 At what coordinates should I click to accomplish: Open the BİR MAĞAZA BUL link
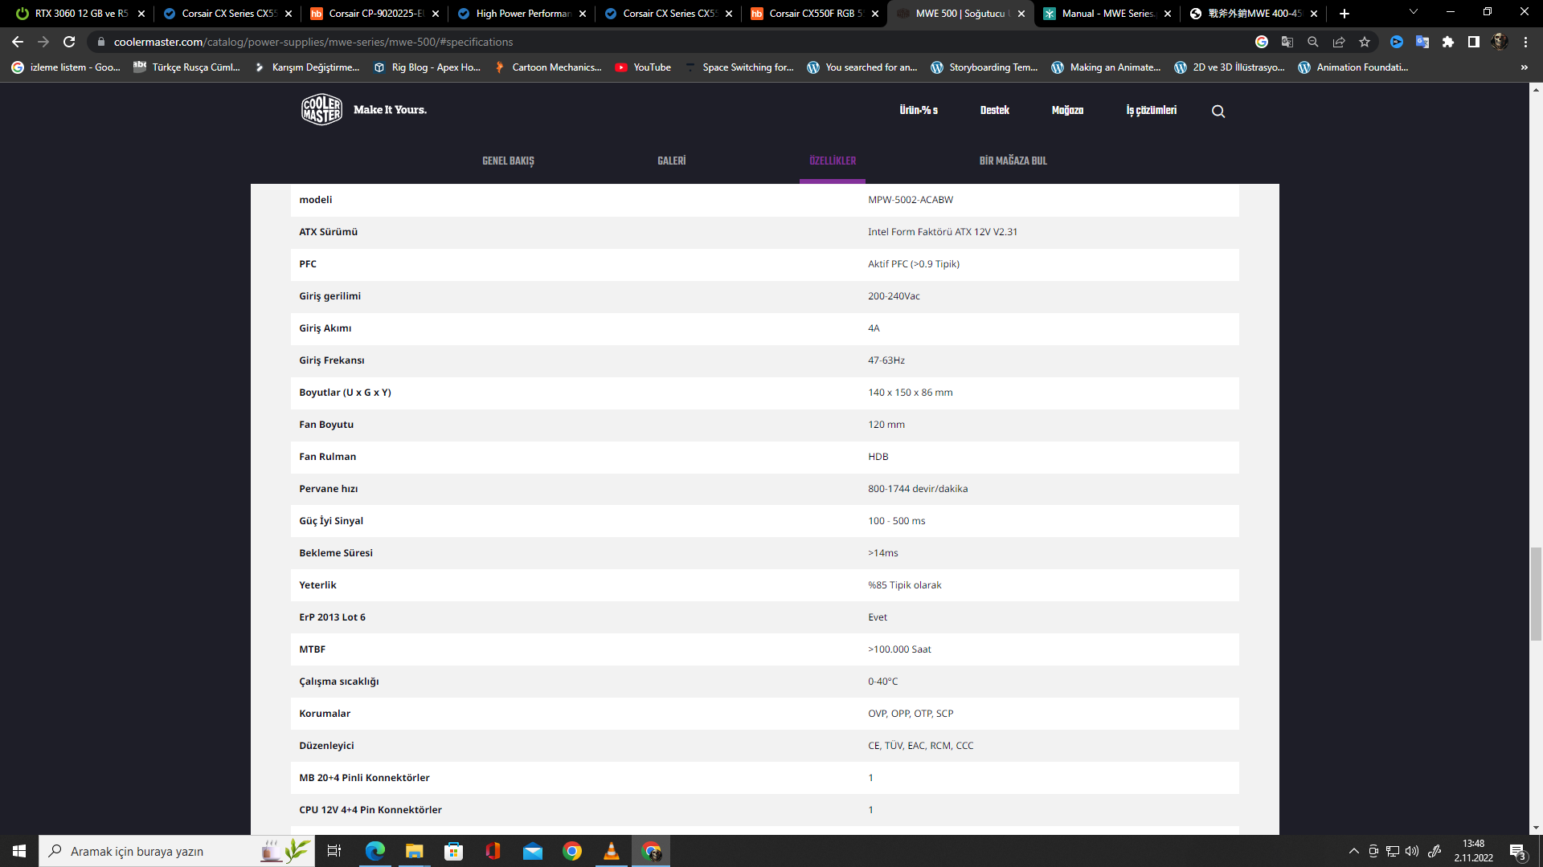pos(1013,161)
